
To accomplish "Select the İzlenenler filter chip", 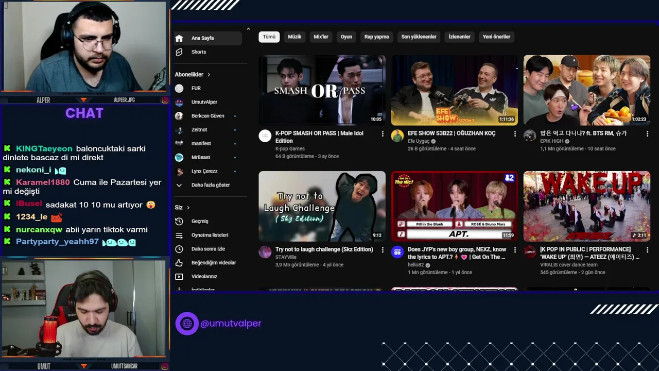I will coord(459,37).
